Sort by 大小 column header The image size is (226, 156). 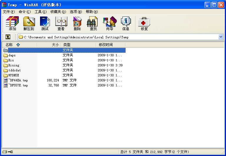[49, 45]
